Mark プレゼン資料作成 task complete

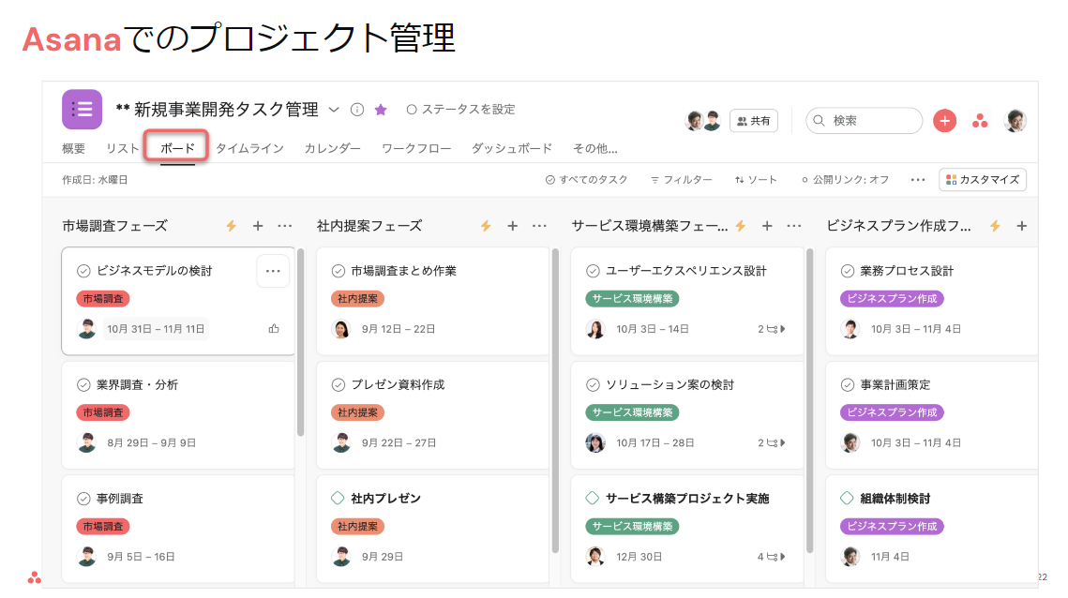(338, 385)
